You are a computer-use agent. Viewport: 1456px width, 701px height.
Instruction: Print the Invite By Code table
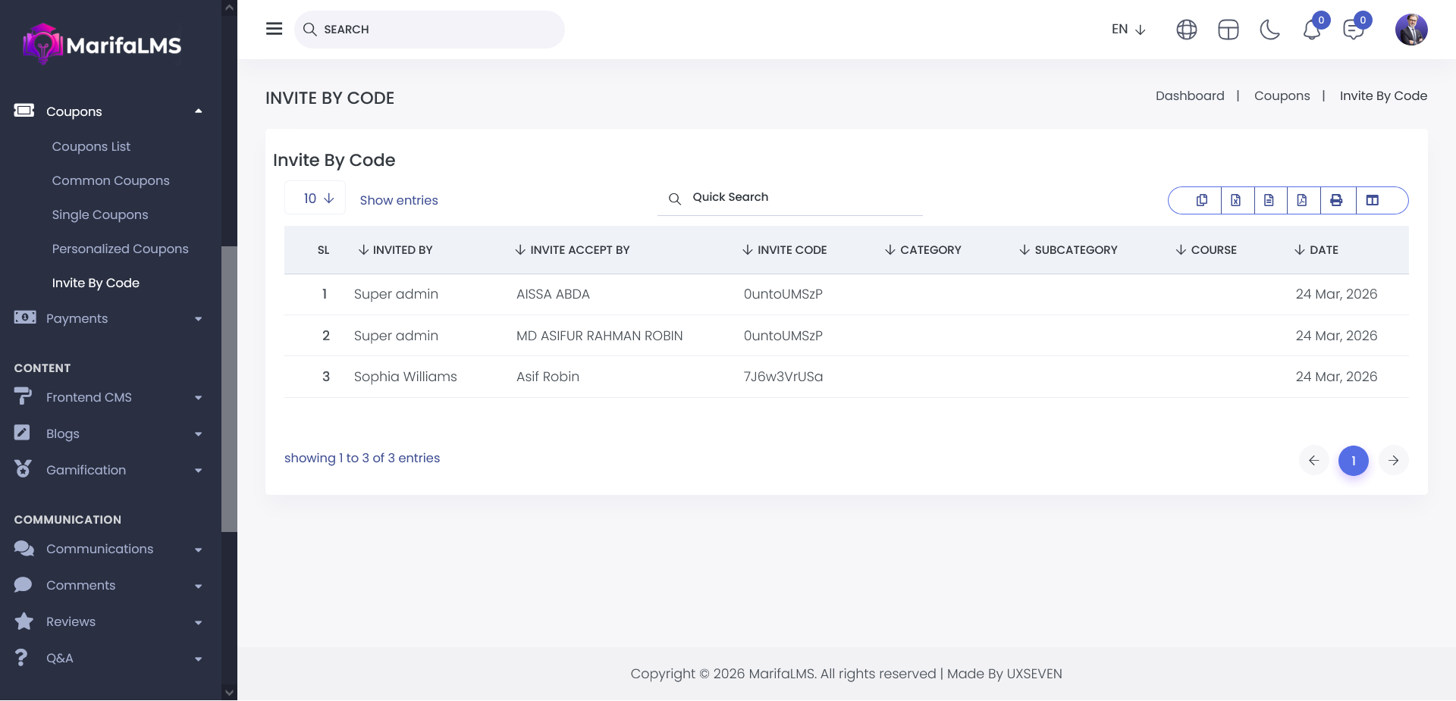(x=1336, y=200)
